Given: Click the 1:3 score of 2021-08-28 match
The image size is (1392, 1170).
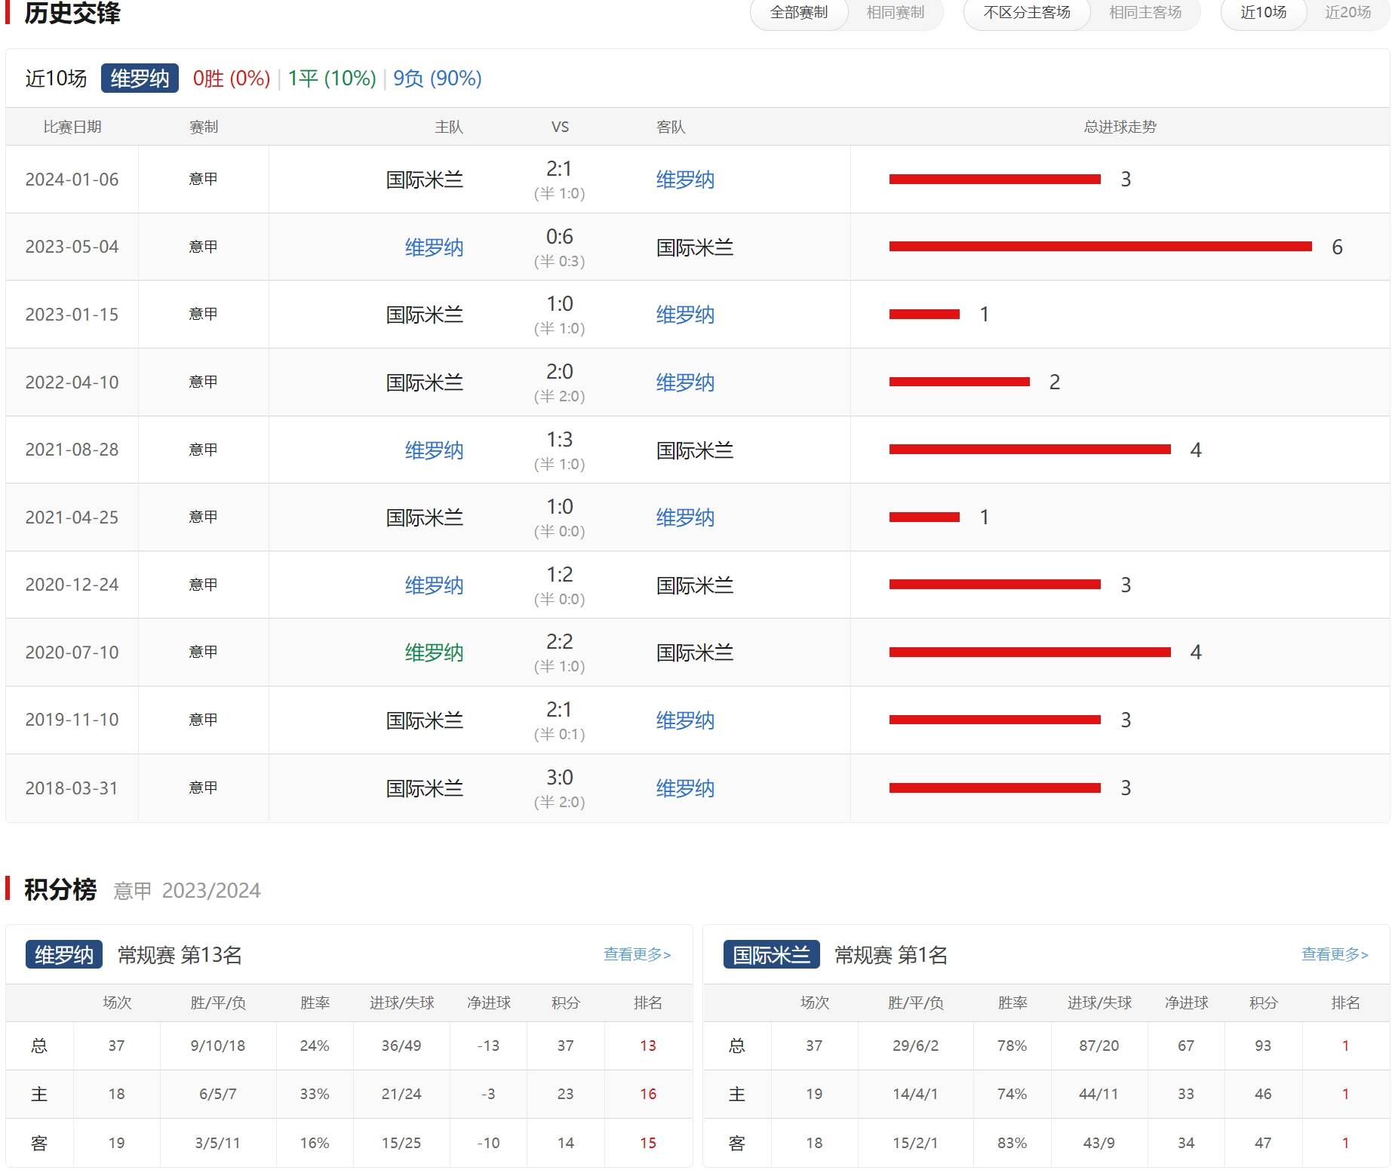Looking at the screenshot, I should 559,440.
